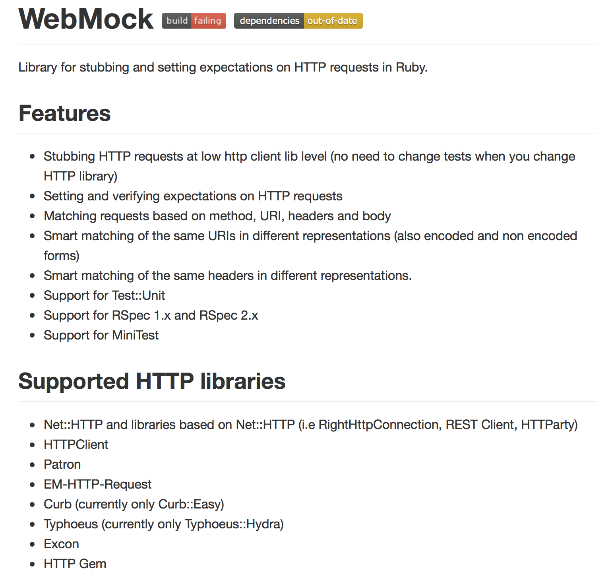Click the Typhoeus list item
Image resolution: width=612 pixels, height=586 pixels.
coord(163,524)
